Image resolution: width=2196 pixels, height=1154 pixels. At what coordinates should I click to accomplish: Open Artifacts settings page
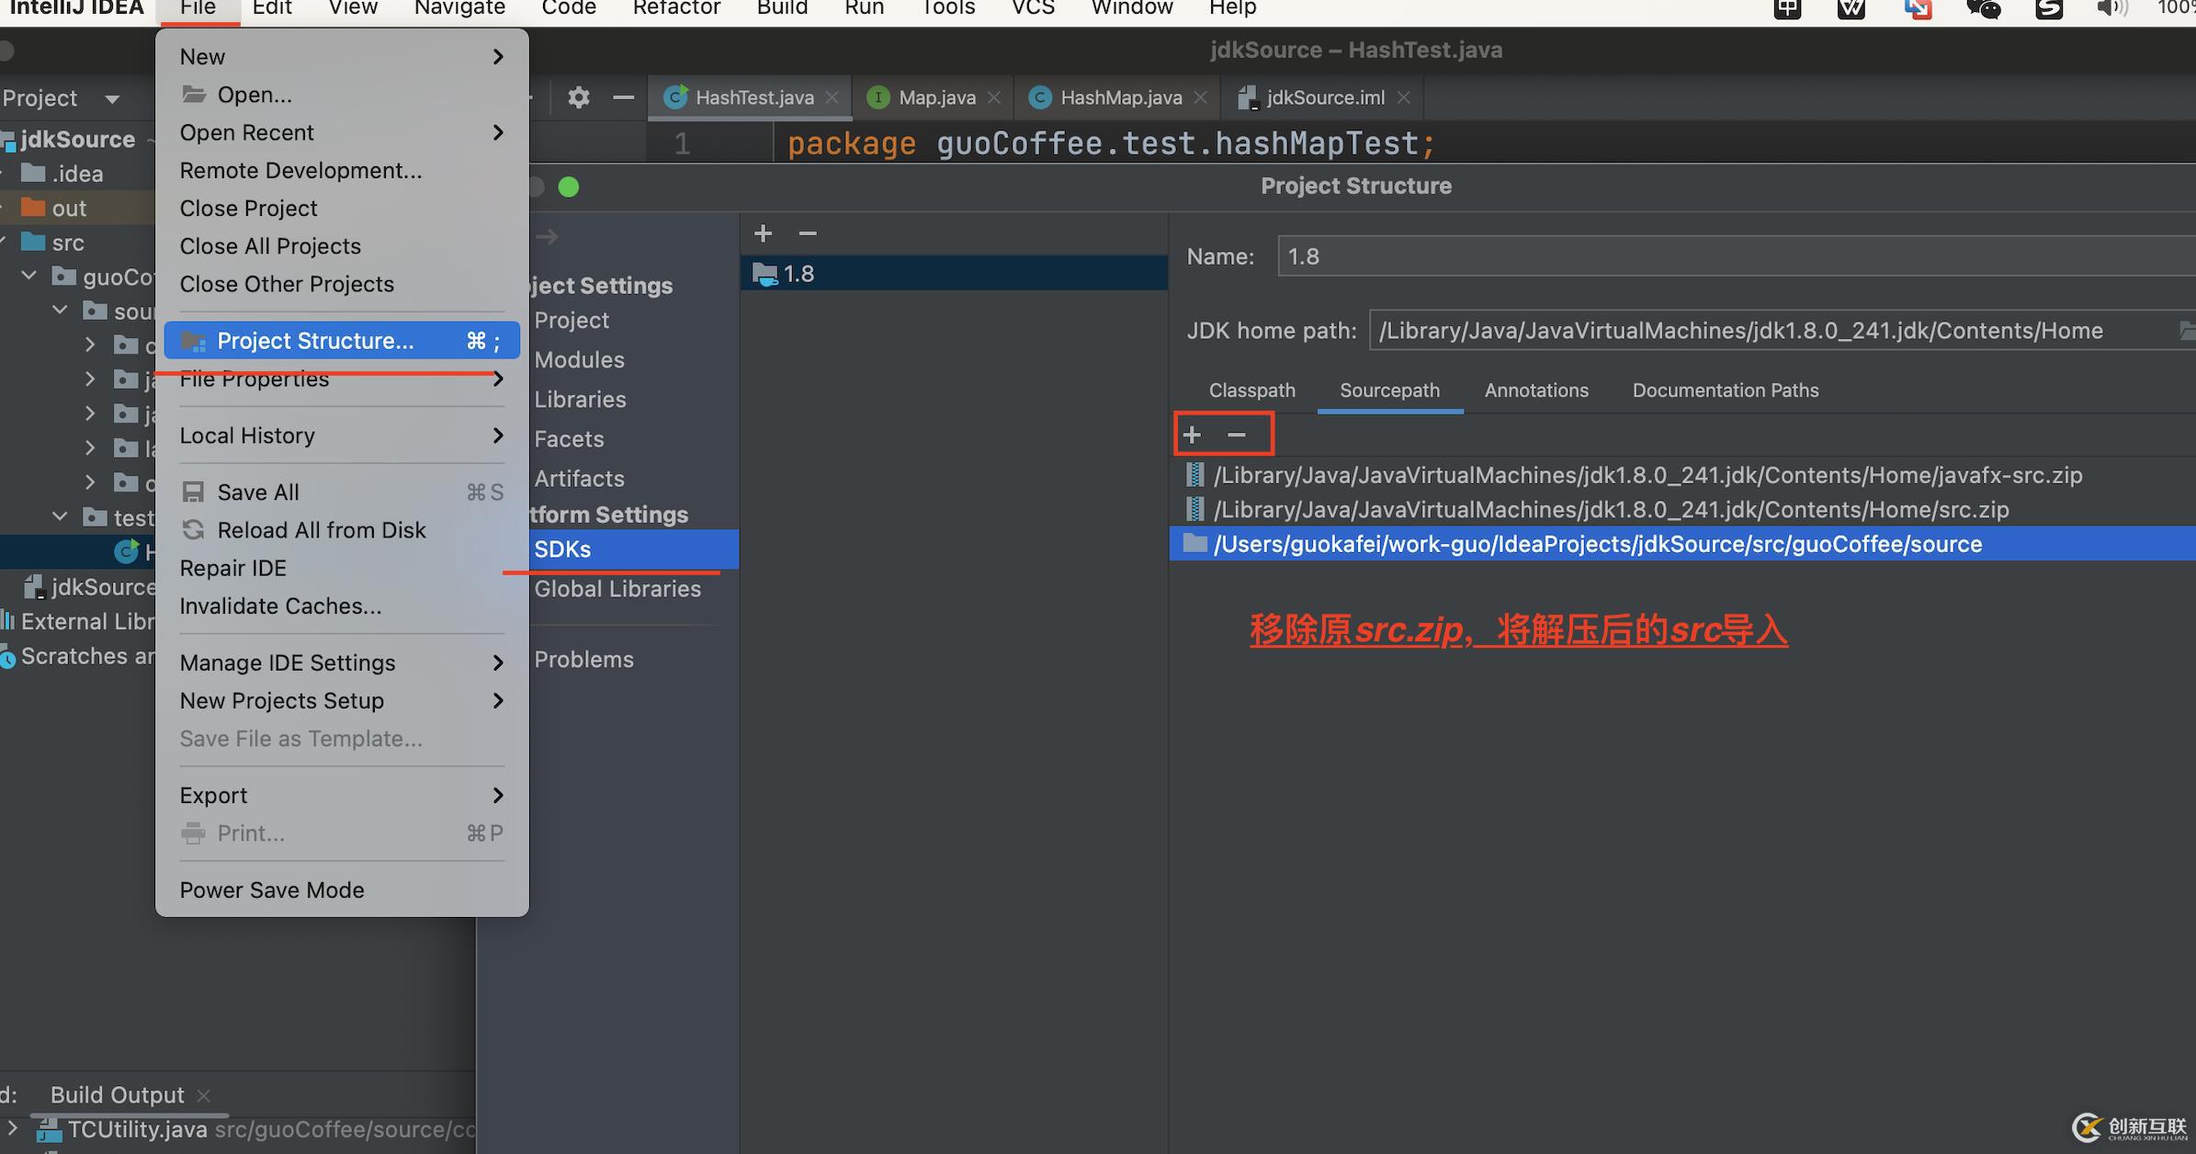pyautogui.click(x=579, y=479)
